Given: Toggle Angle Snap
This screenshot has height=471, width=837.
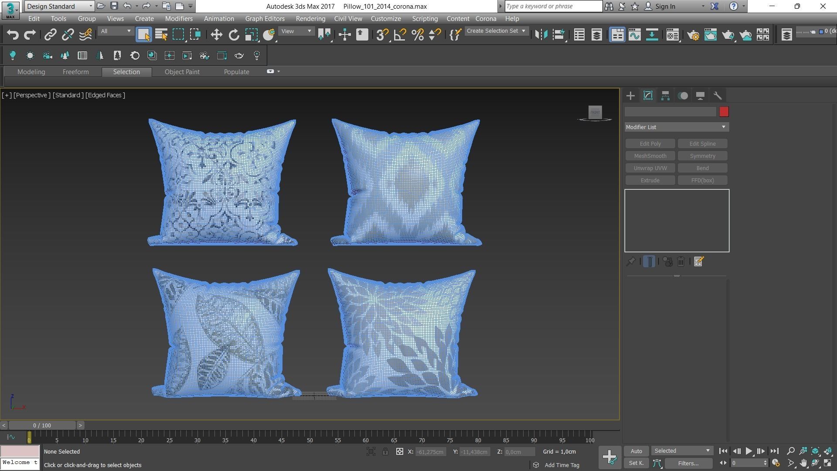Looking at the screenshot, I should pyautogui.click(x=400, y=35).
